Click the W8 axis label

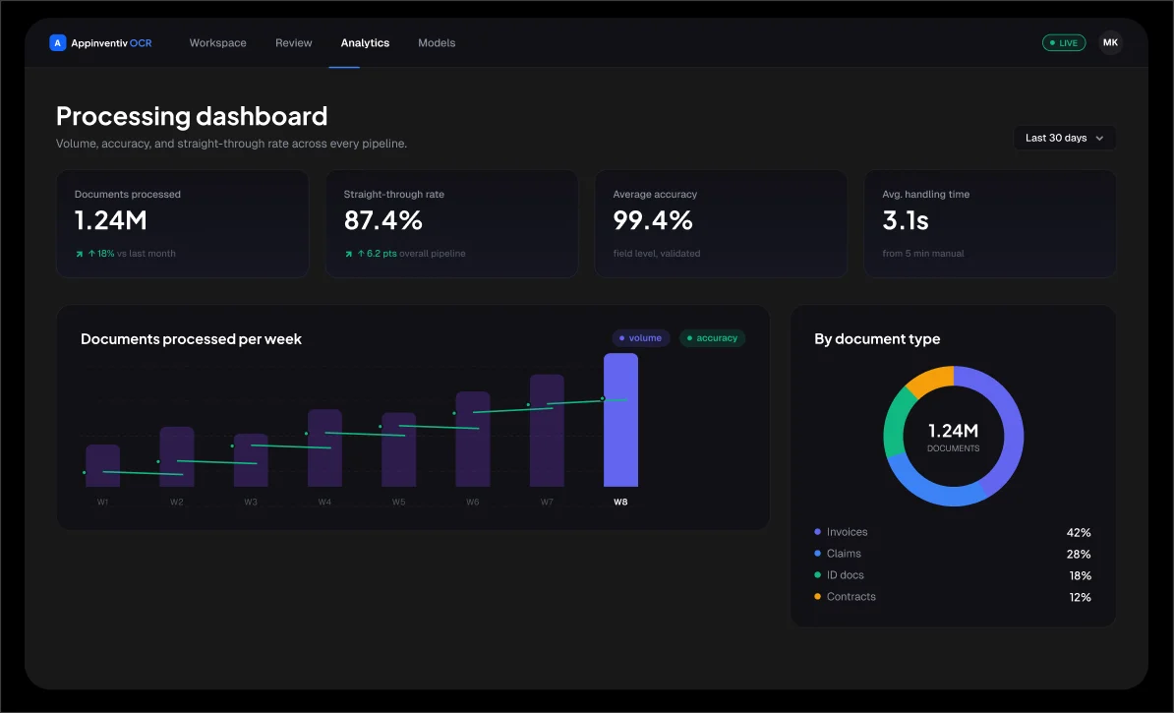click(620, 502)
